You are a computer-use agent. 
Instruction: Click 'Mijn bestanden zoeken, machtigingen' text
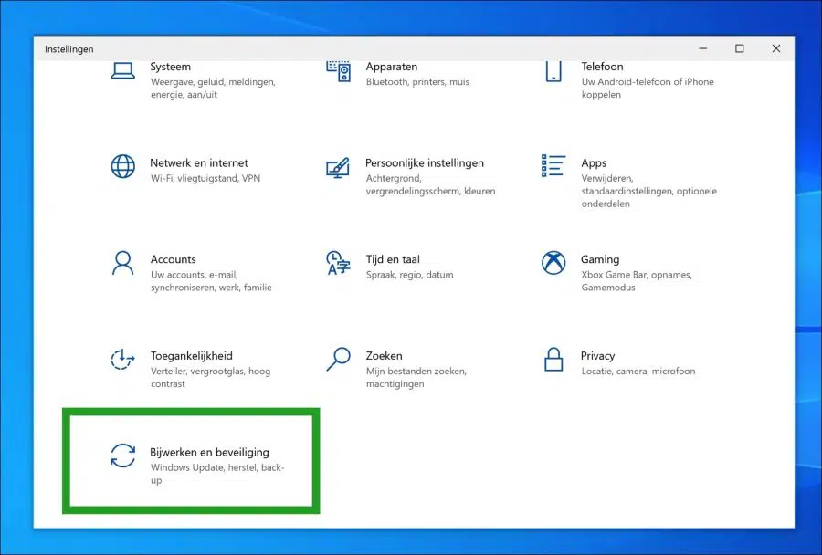416,377
